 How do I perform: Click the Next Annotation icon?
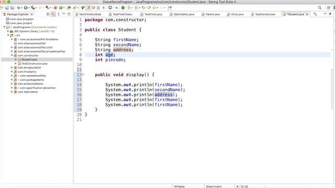[129, 8]
